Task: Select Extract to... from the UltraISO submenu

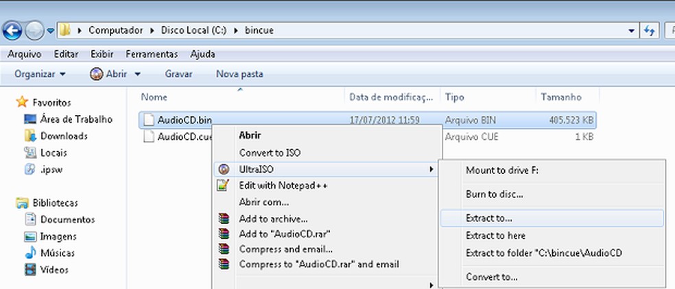Action: click(x=489, y=218)
